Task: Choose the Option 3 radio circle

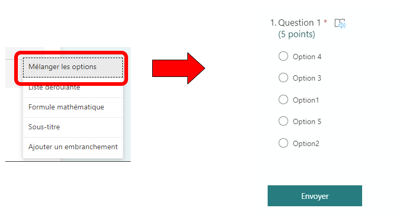Action: 283,78
